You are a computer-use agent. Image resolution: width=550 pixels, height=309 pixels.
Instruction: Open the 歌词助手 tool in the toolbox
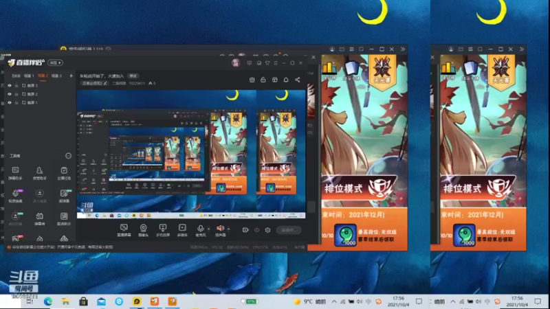click(64, 218)
